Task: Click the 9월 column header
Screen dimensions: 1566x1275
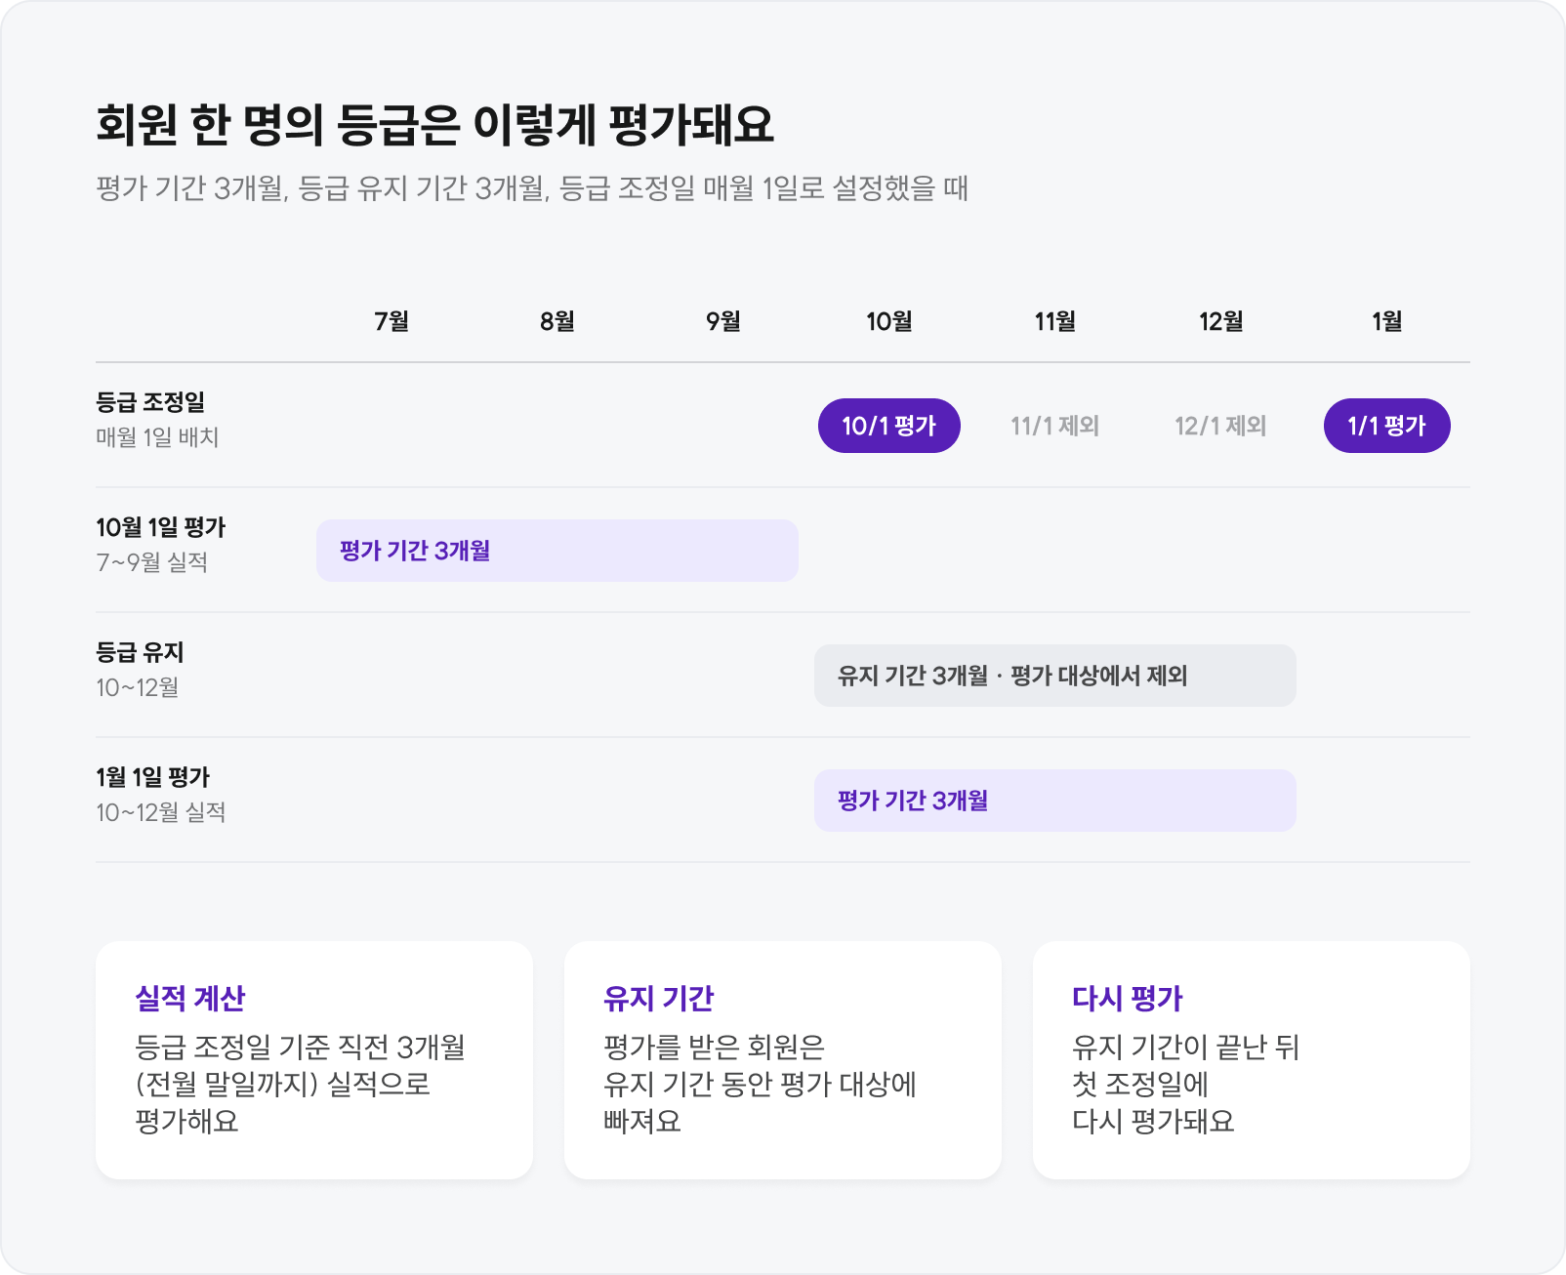Action: [x=723, y=321]
